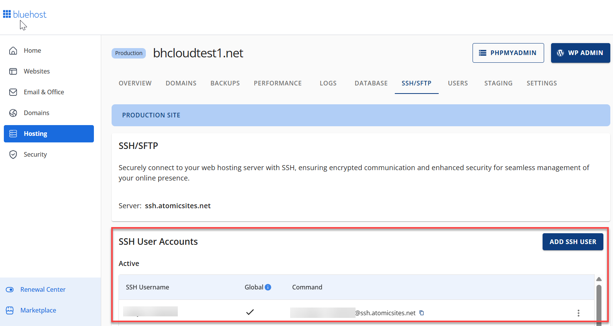Launch PHPMYADMIN button
The height and width of the screenshot is (326, 613).
click(508, 53)
